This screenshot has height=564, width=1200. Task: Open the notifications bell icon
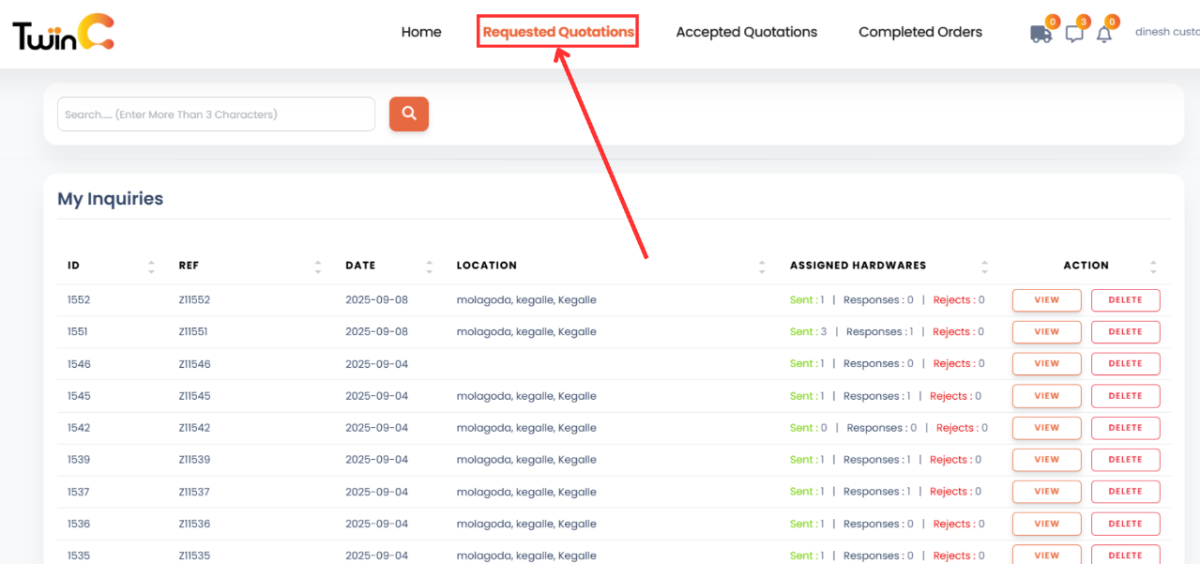coord(1104,32)
